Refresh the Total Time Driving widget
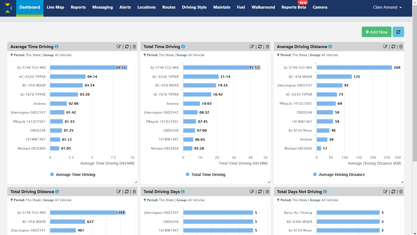Viewport: 417px width, 235px height. (x=260, y=46)
